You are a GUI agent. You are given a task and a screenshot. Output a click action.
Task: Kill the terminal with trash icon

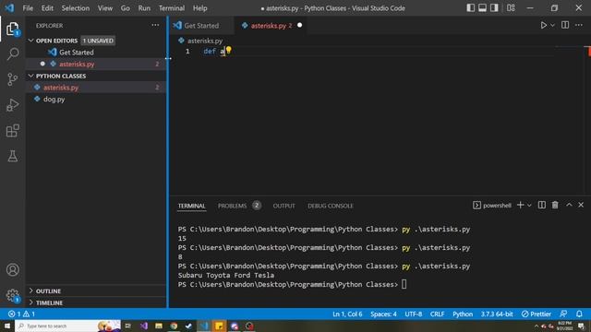tap(555, 205)
